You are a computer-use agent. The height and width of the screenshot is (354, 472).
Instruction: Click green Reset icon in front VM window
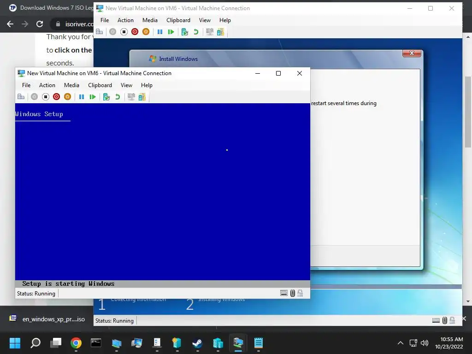(x=92, y=97)
